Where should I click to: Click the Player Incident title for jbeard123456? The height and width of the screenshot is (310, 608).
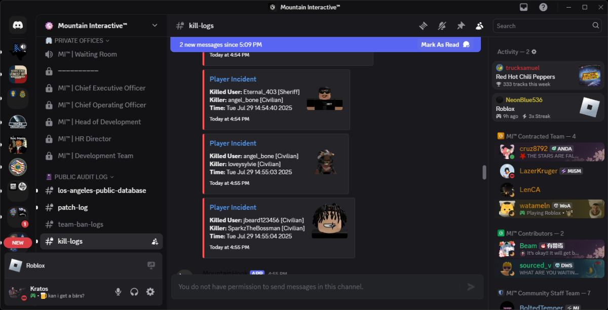pos(233,207)
